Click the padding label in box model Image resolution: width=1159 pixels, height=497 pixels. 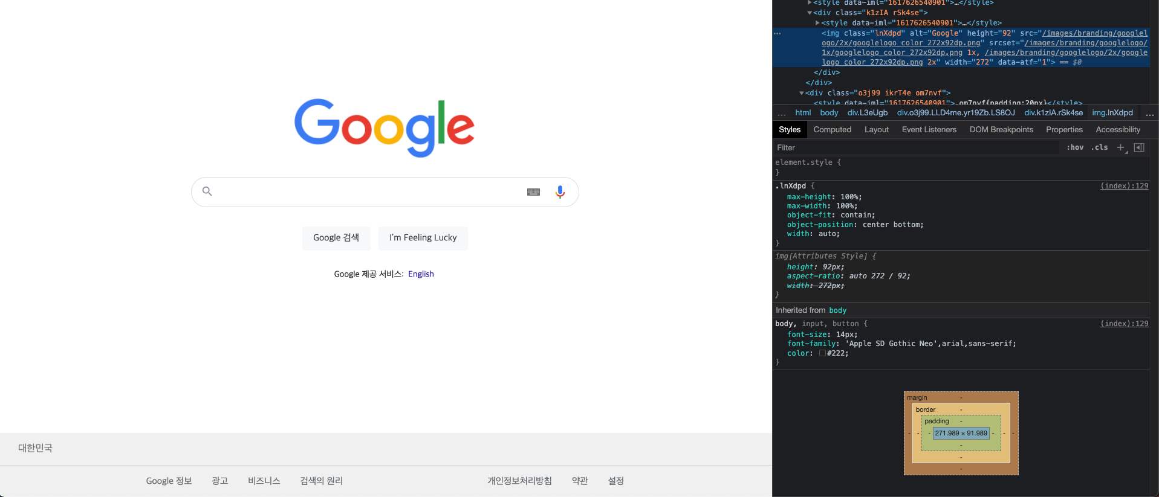pyautogui.click(x=937, y=421)
